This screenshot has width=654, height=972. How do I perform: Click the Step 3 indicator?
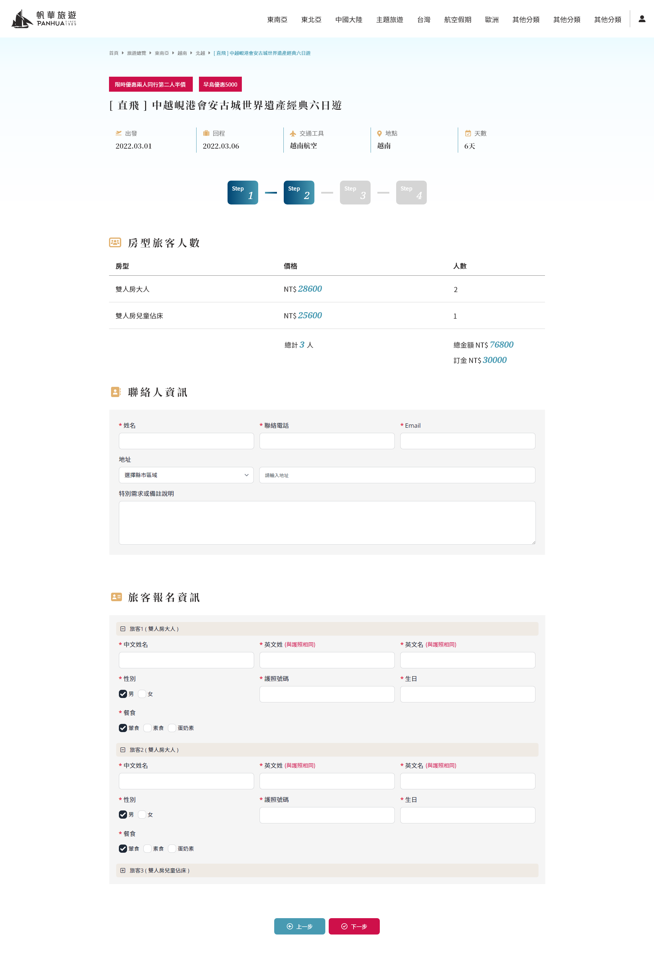click(355, 193)
